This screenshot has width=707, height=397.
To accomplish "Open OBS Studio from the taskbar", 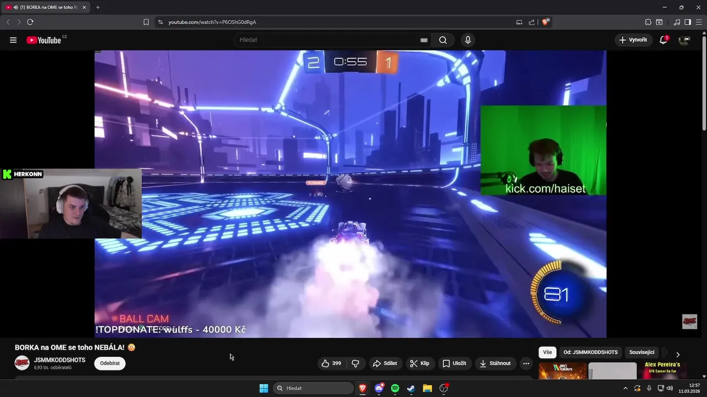I will (444, 388).
